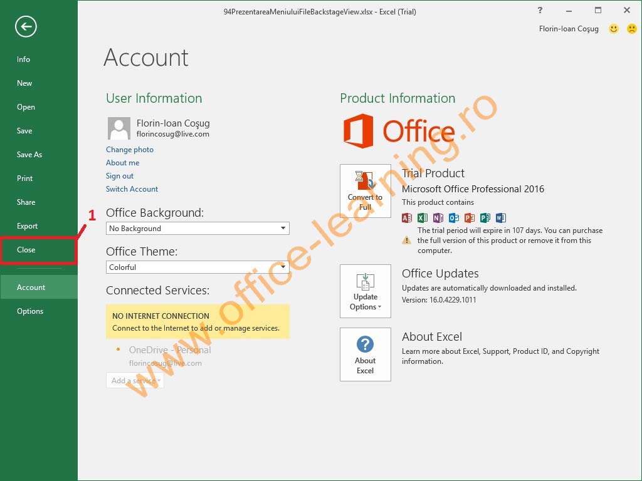Click the smiley face feedback icon
Viewport: 642px width, 481px height.
tap(613, 29)
